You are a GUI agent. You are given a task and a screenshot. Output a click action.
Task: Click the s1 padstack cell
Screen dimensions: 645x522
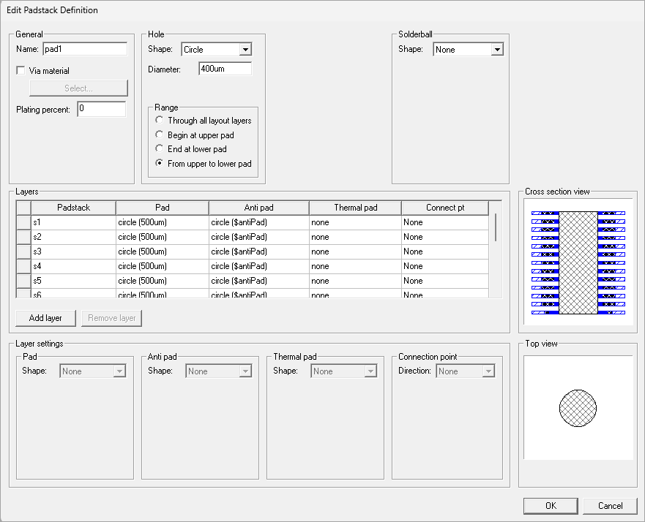[x=74, y=222]
